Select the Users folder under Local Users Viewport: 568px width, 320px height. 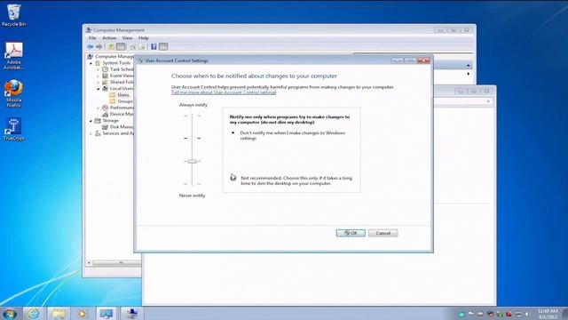tap(120, 95)
